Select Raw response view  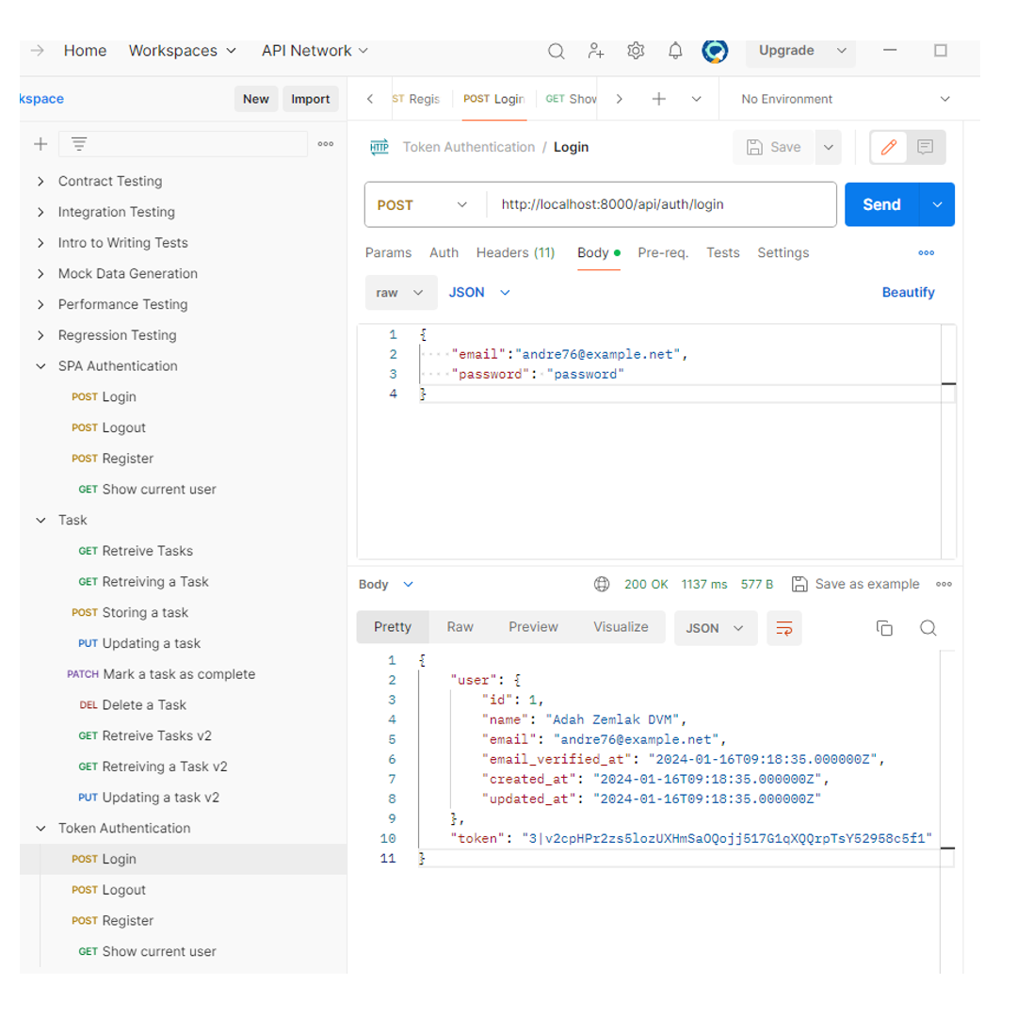pyautogui.click(x=460, y=627)
